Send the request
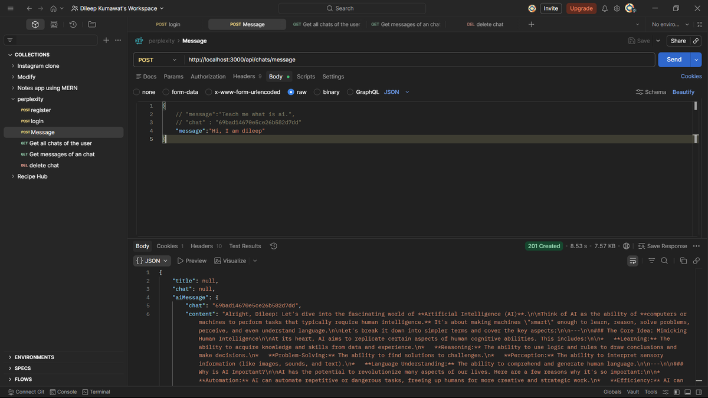This screenshot has width=708, height=398. [x=674, y=60]
